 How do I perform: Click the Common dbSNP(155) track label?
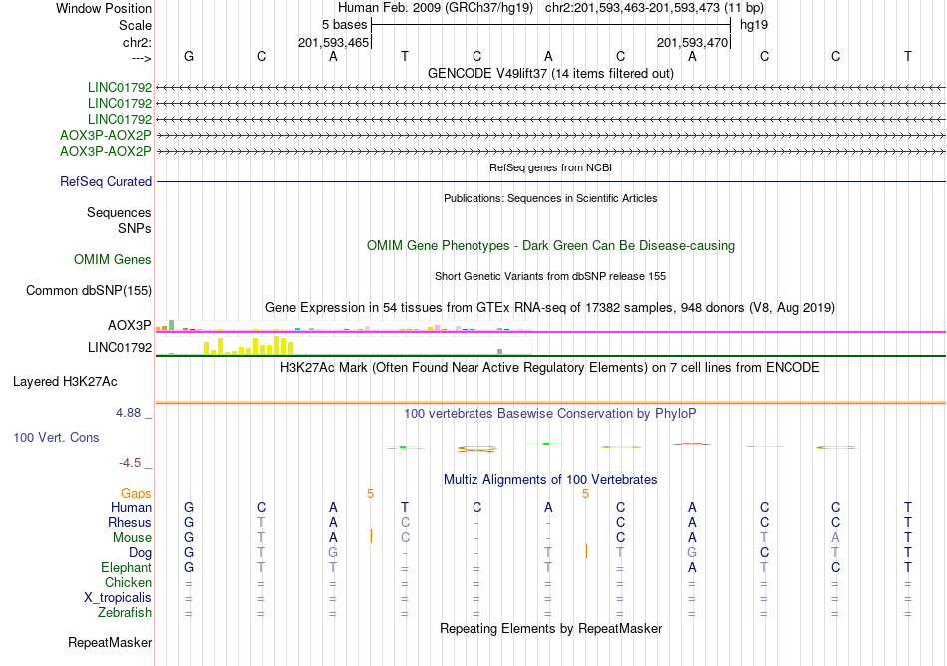89,290
